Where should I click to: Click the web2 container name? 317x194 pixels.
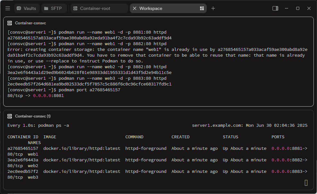click(x=33, y=166)
